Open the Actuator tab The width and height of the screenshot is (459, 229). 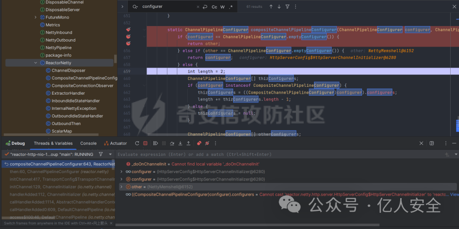(115, 143)
